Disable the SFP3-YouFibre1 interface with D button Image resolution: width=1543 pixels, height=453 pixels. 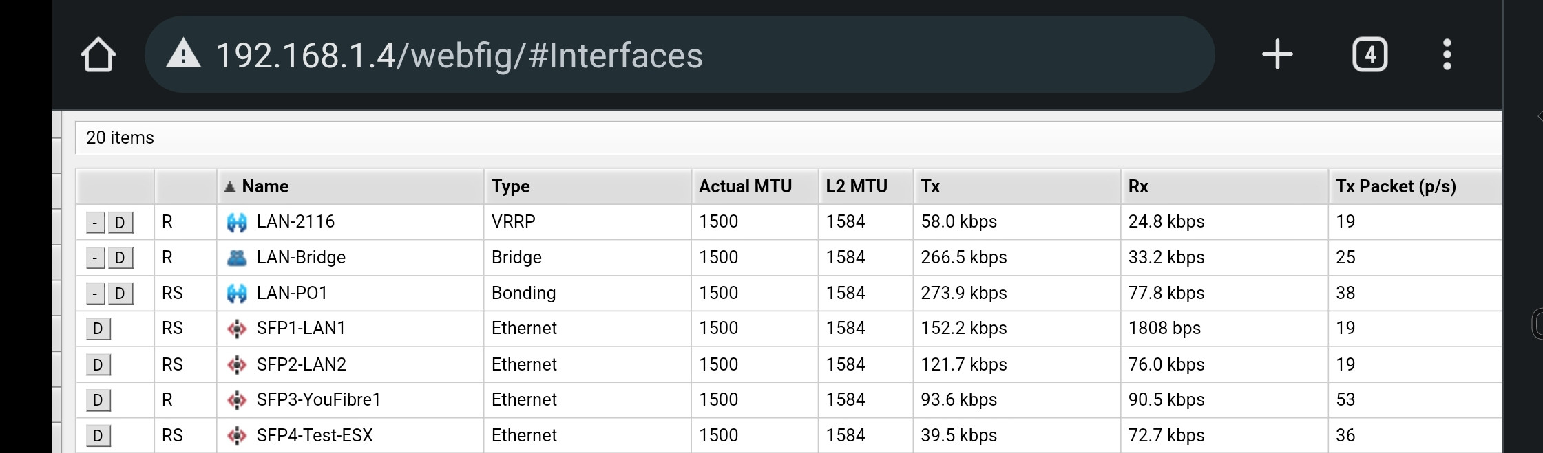[x=98, y=400]
